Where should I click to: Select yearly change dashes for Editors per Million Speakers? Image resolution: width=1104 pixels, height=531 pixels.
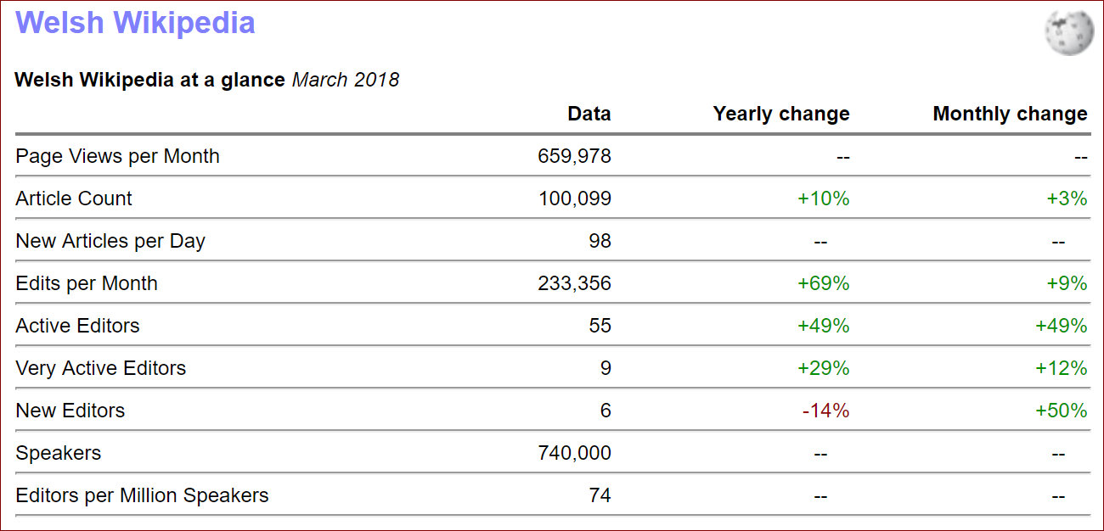(x=820, y=496)
